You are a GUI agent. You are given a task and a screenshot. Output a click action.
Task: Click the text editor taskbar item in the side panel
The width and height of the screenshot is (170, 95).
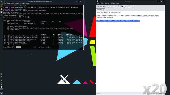pyautogui.click(x=2, y=12)
